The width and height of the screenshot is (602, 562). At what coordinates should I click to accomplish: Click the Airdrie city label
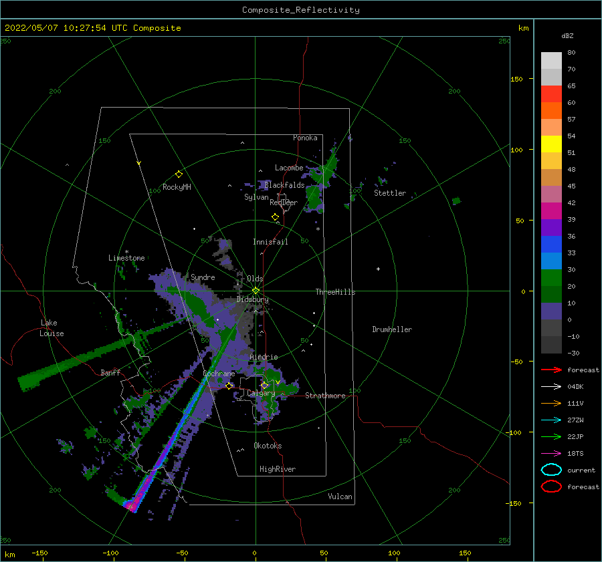tap(264, 357)
